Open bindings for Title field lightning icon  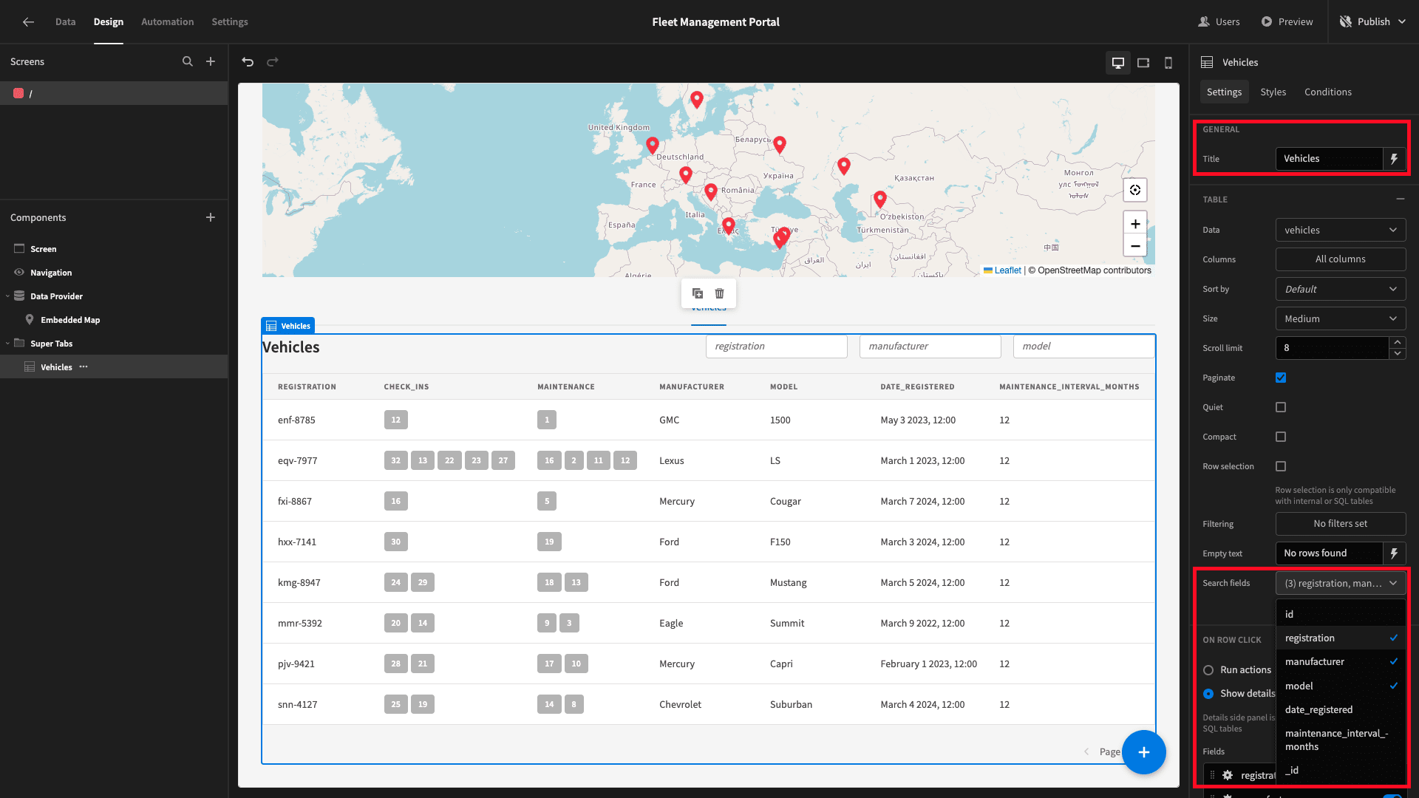pos(1395,159)
